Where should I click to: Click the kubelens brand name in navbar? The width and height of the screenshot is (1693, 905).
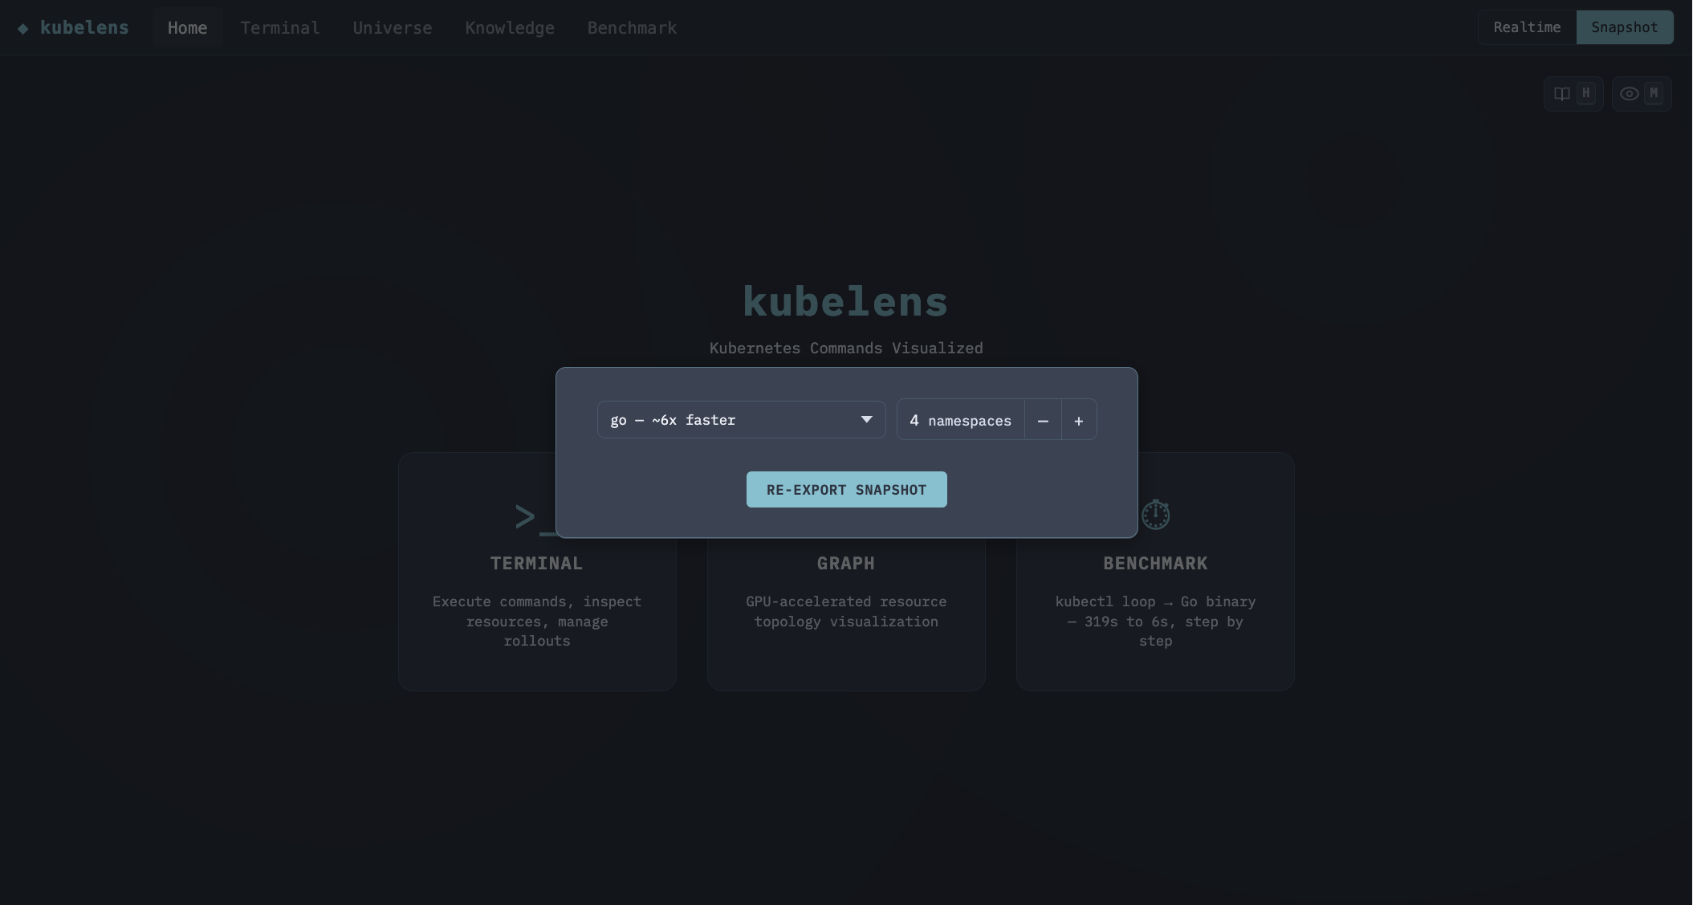pyautogui.click(x=84, y=28)
